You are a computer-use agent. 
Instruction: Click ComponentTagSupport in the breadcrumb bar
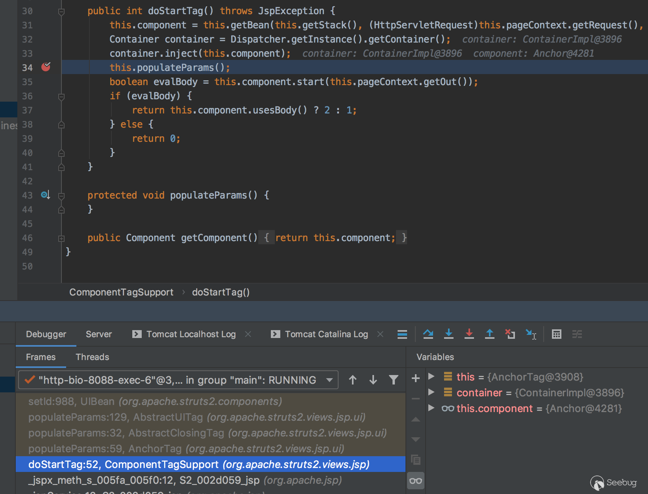pyautogui.click(x=121, y=292)
